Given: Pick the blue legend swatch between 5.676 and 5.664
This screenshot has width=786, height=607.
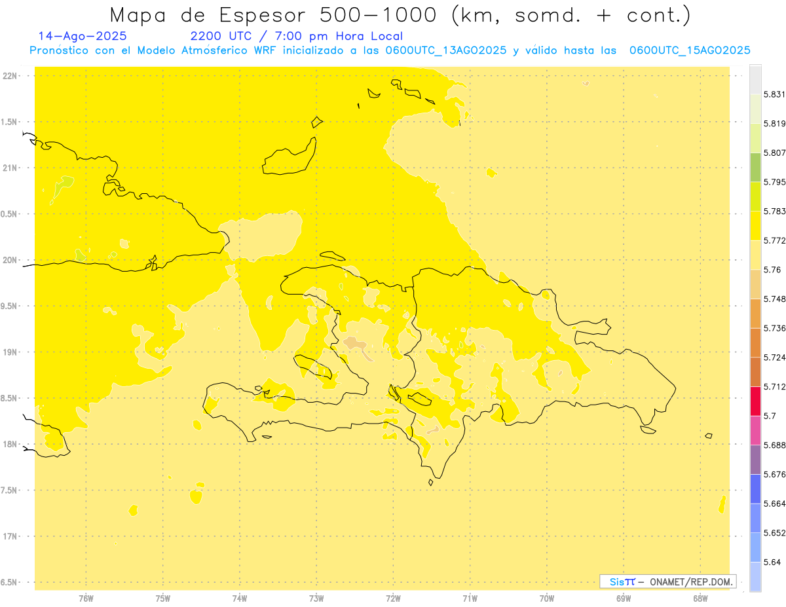Looking at the screenshot, I should tap(755, 488).
